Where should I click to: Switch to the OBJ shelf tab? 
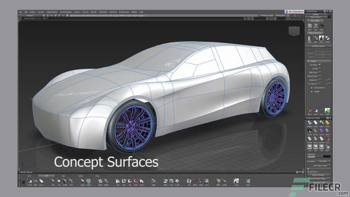(64, 176)
